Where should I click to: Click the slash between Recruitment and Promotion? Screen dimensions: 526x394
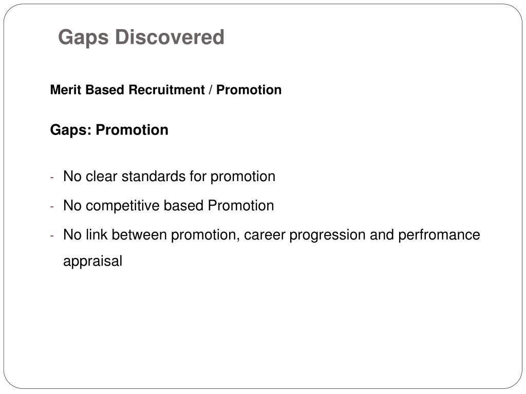coord(210,90)
